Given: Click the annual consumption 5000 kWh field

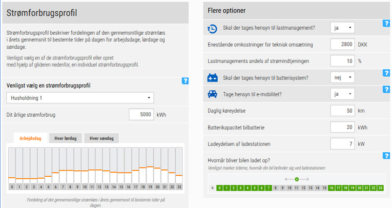Looking at the screenshot, I should click(x=142, y=115).
